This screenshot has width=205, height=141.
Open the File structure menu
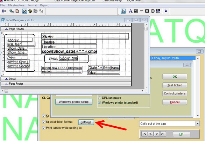16,5
